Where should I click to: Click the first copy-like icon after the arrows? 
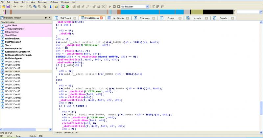click(x=30, y=7)
